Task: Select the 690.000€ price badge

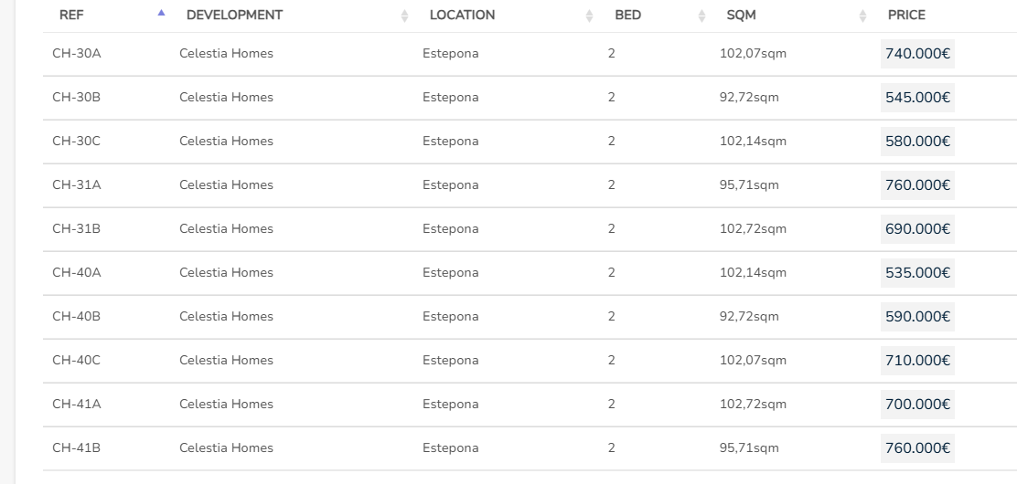Action: [x=917, y=229]
